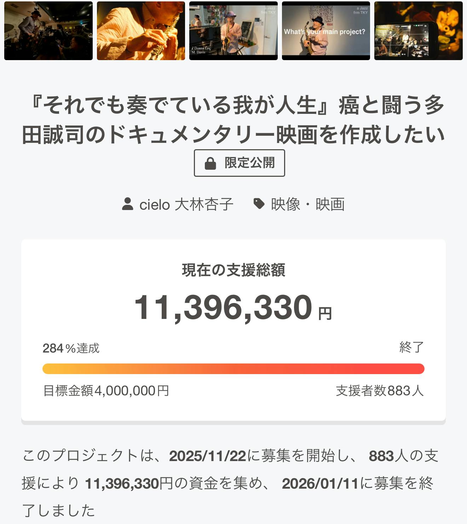467x524 pixels.
Task: Click the 目標金額4,000,000円 goal text
Action: [106, 391]
